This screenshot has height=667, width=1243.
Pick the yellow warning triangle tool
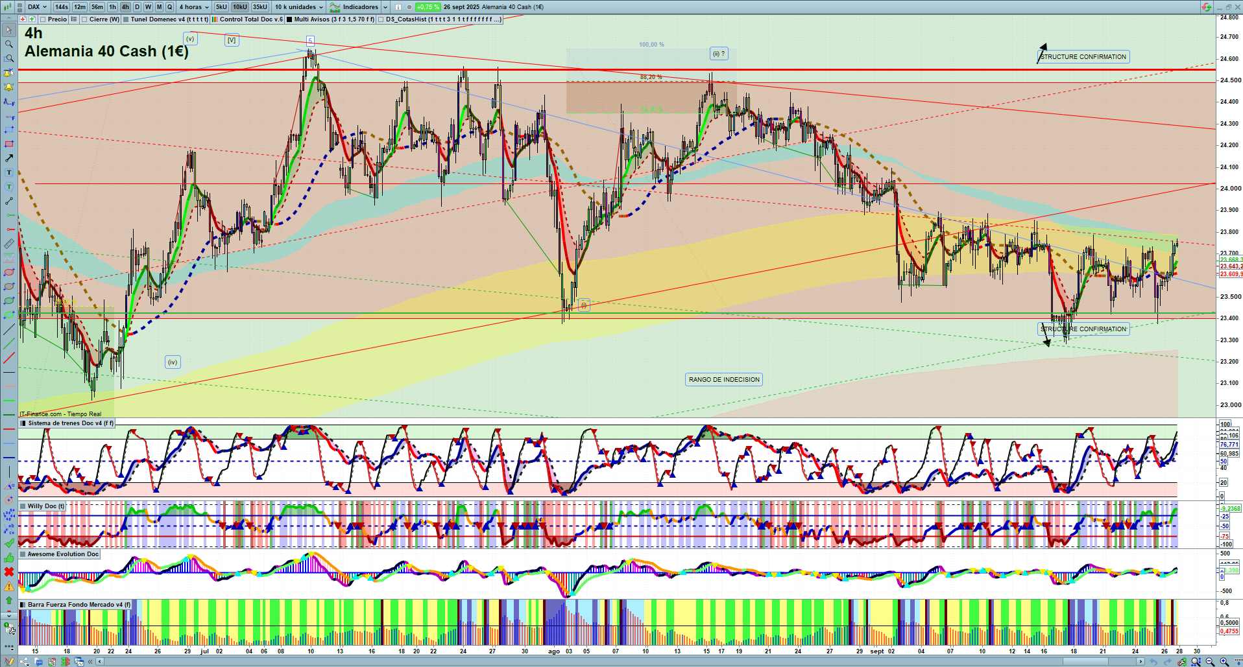pos(9,586)
